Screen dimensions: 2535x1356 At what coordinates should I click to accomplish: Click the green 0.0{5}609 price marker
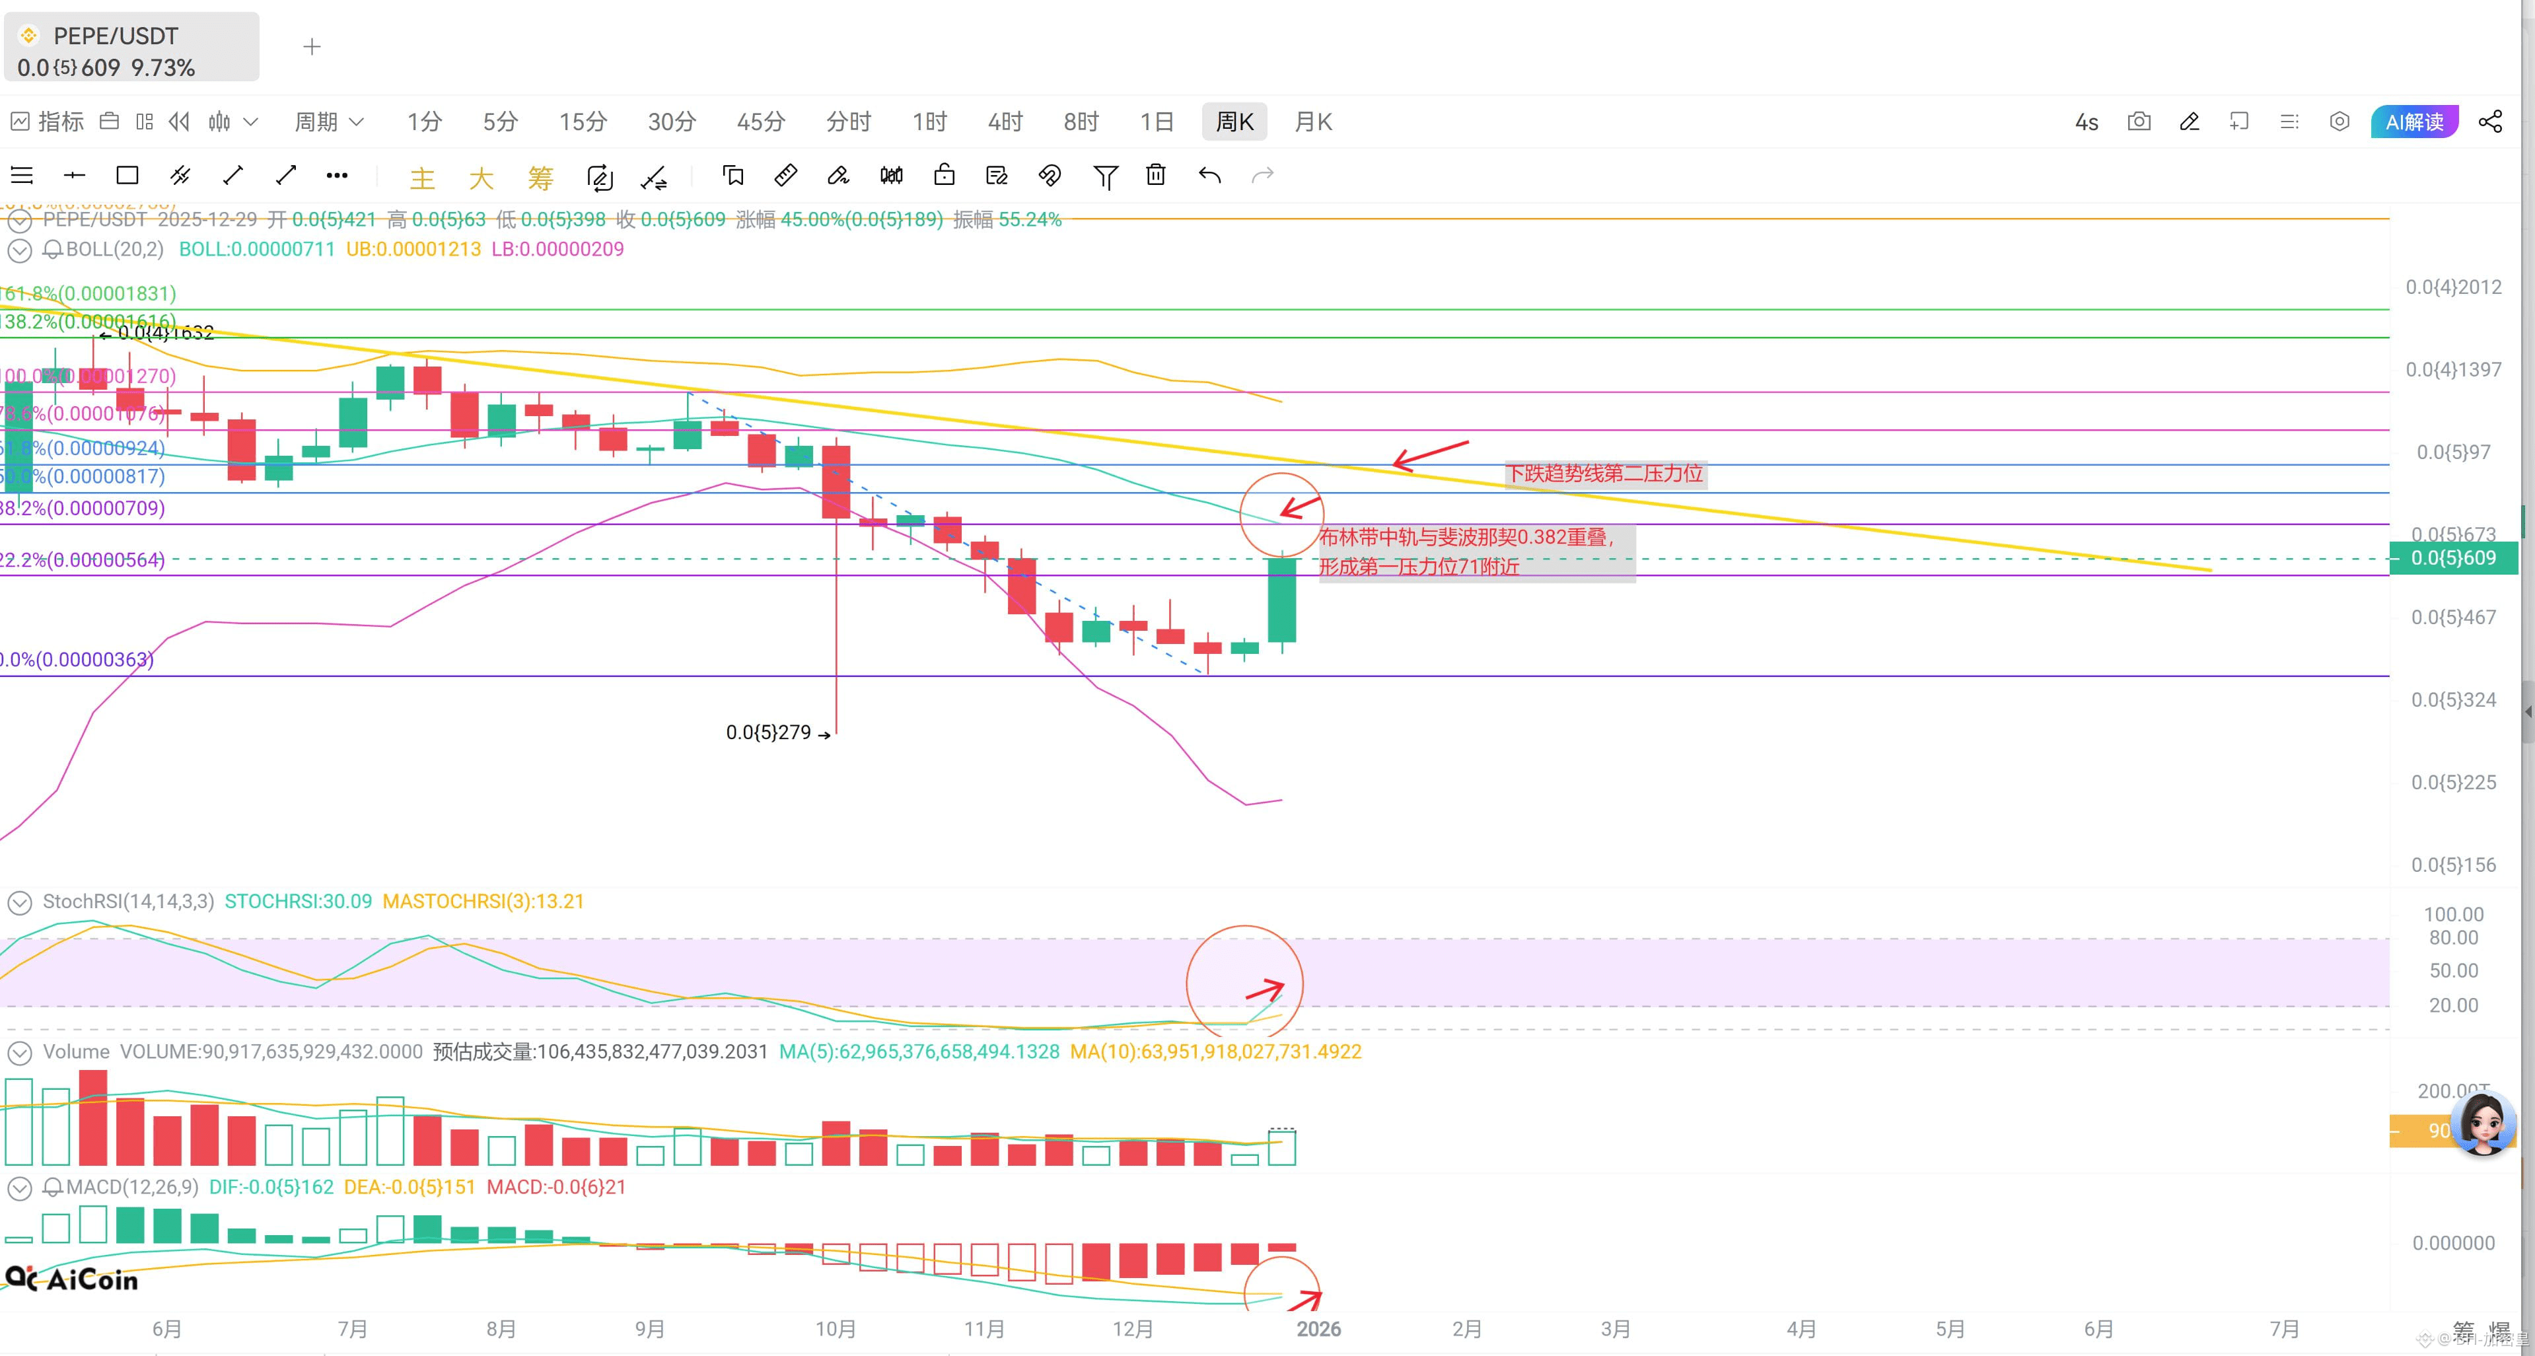point(2452,558)
